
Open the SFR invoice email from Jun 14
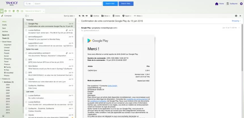tap(49, 61)
